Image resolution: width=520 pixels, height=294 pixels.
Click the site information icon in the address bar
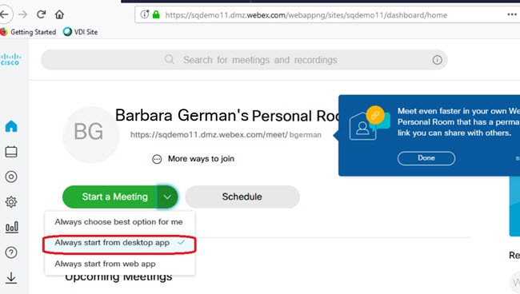pyautogui.click(x=145, y=14)
